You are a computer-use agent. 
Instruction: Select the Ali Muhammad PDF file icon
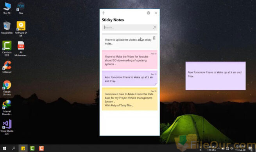21,48
